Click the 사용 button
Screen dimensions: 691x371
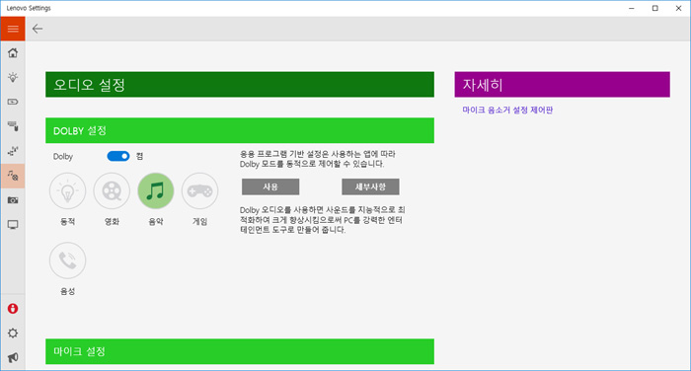coord(270,186)
